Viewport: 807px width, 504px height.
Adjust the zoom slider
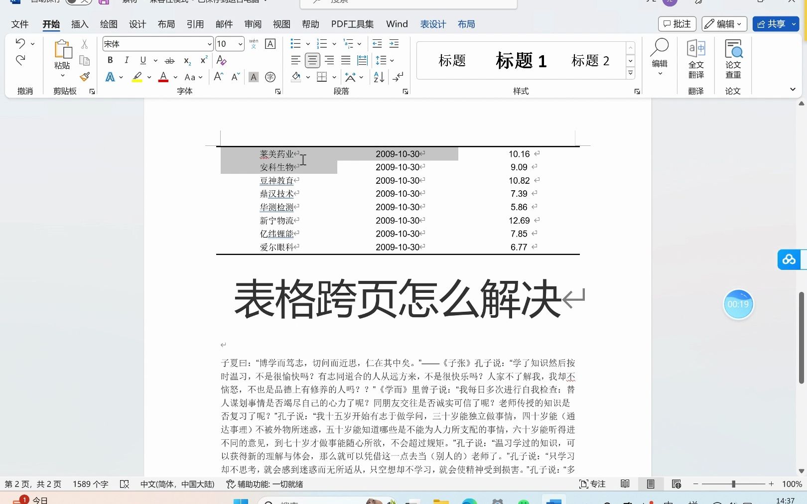733,484
